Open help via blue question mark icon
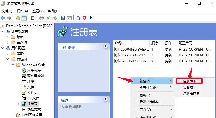Viewport: 216px width, 118px height. pos(63,18)
